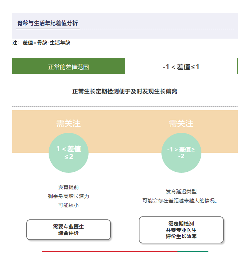This screenshot has height=258, width=251.
Task: Click the 发育延迟类型 text line
Action: coord(181,192)
